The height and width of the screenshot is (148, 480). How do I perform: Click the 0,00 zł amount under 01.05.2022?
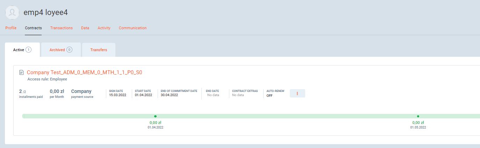tap(418, 123)
